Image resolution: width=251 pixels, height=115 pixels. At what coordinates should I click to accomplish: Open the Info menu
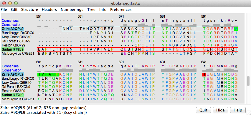[103, 10]
